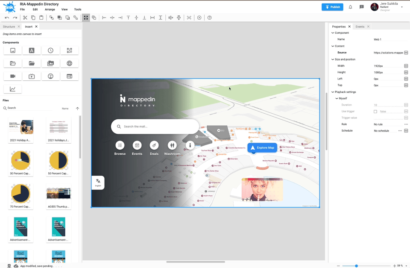This screenshot has height=268, width=410.
Task: Collapse the Size and position section
Action: coord(333,59)
